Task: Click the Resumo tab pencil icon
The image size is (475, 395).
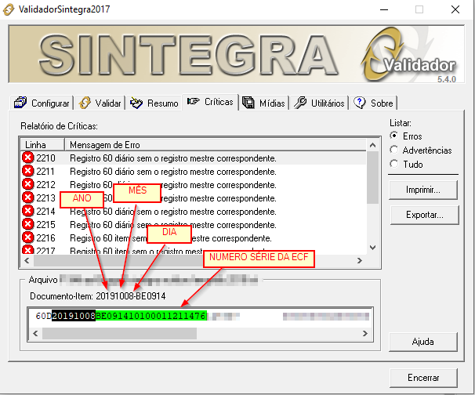Action: pos(136,103)
